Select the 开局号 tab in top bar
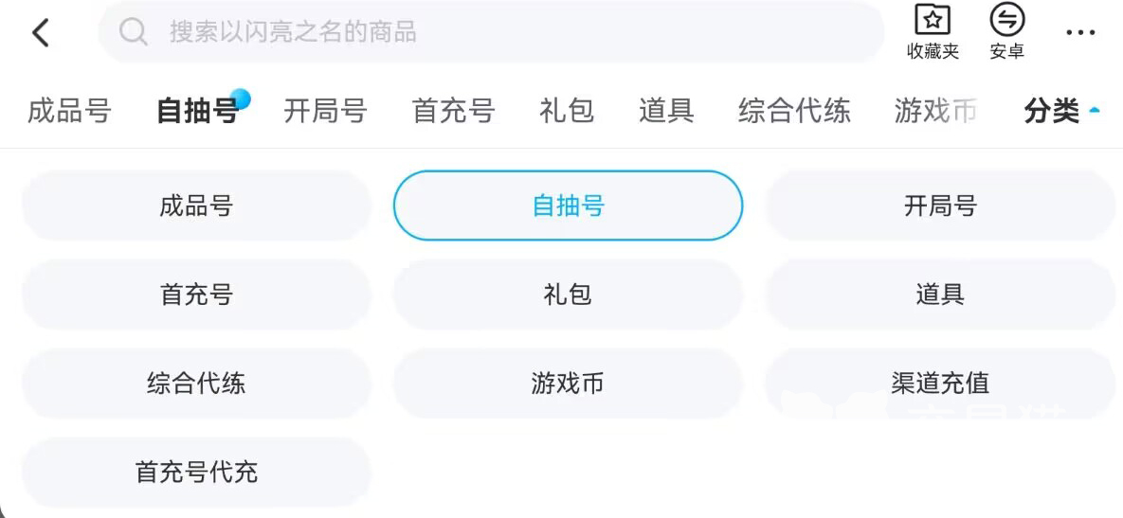Screen dimensions: 1123x518 point(325,111)
